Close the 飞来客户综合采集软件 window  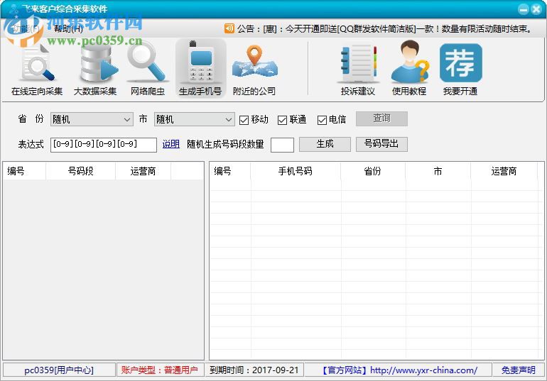[536, 10]
